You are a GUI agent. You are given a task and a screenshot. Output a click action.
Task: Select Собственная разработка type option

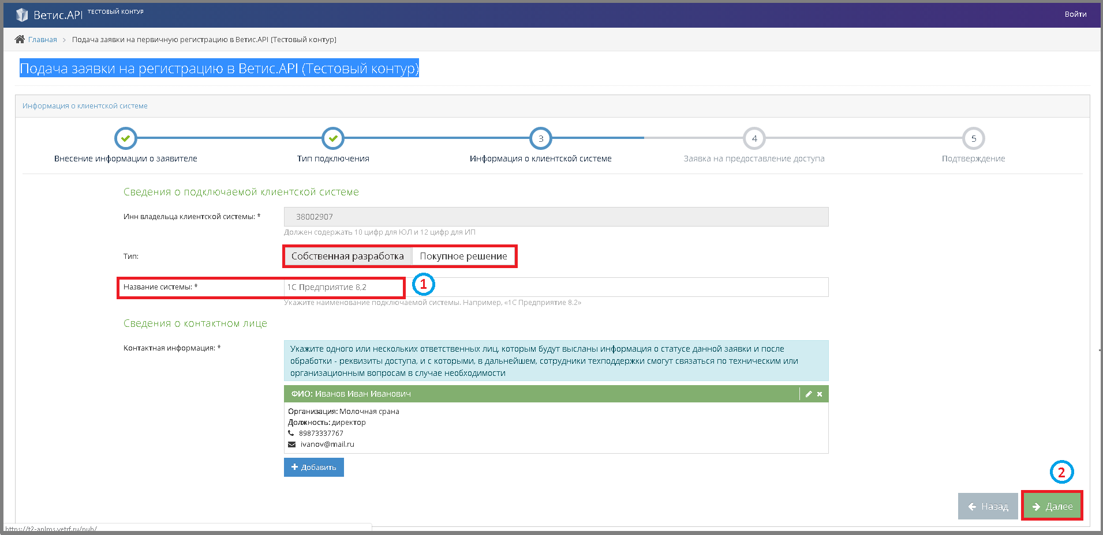347,256
